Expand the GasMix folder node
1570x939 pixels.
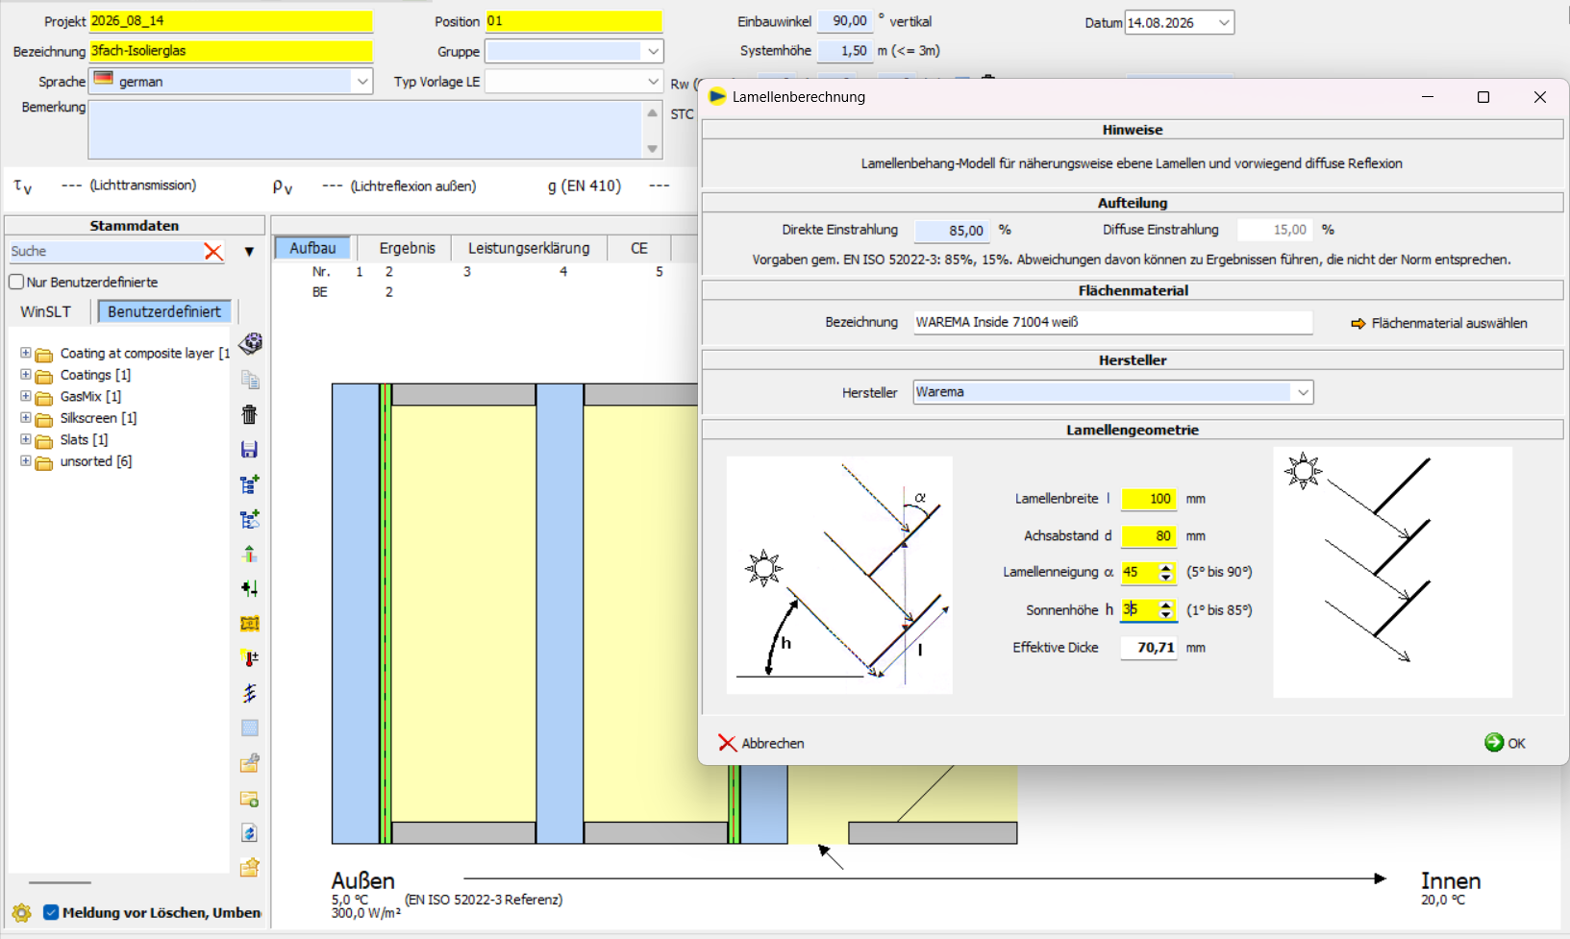[26, 395]
